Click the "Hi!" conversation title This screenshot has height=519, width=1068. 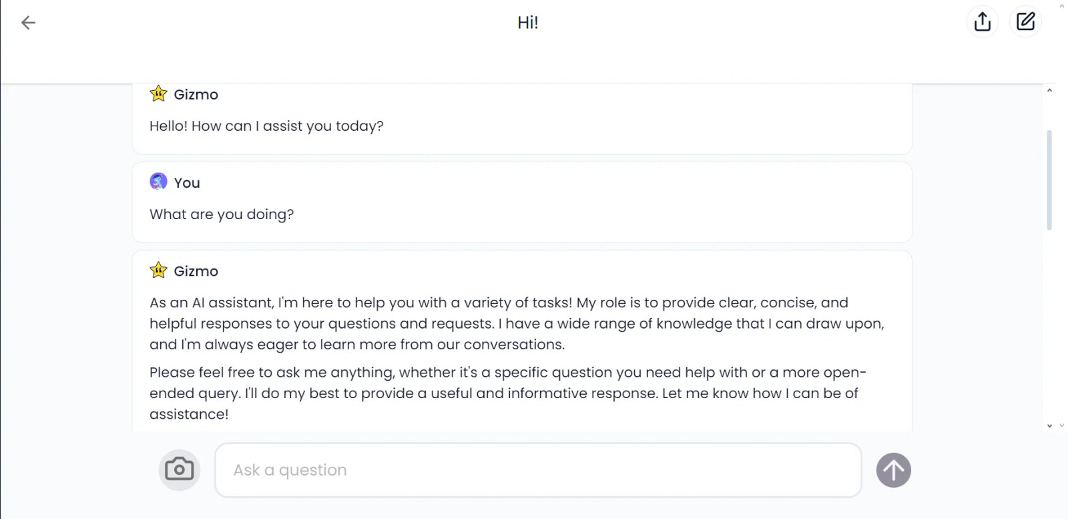[527, 23]
